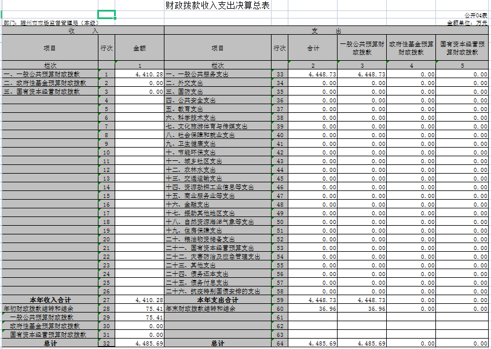Click the 合计 column header
The image size is (491, 349).
pyautogui.click(x=313, y=49)
